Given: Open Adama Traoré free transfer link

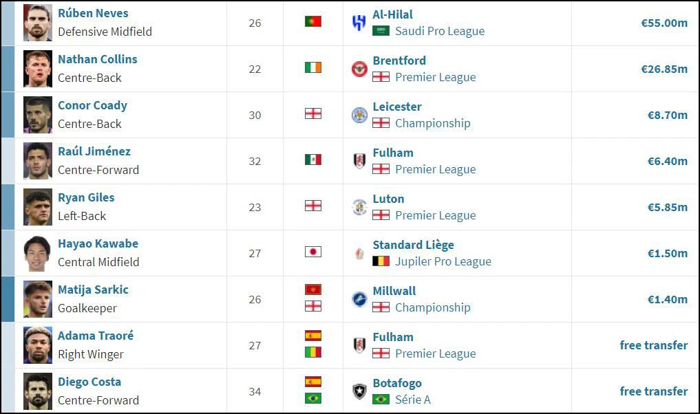Looking at the screenshot, I should tap(654, 345).
